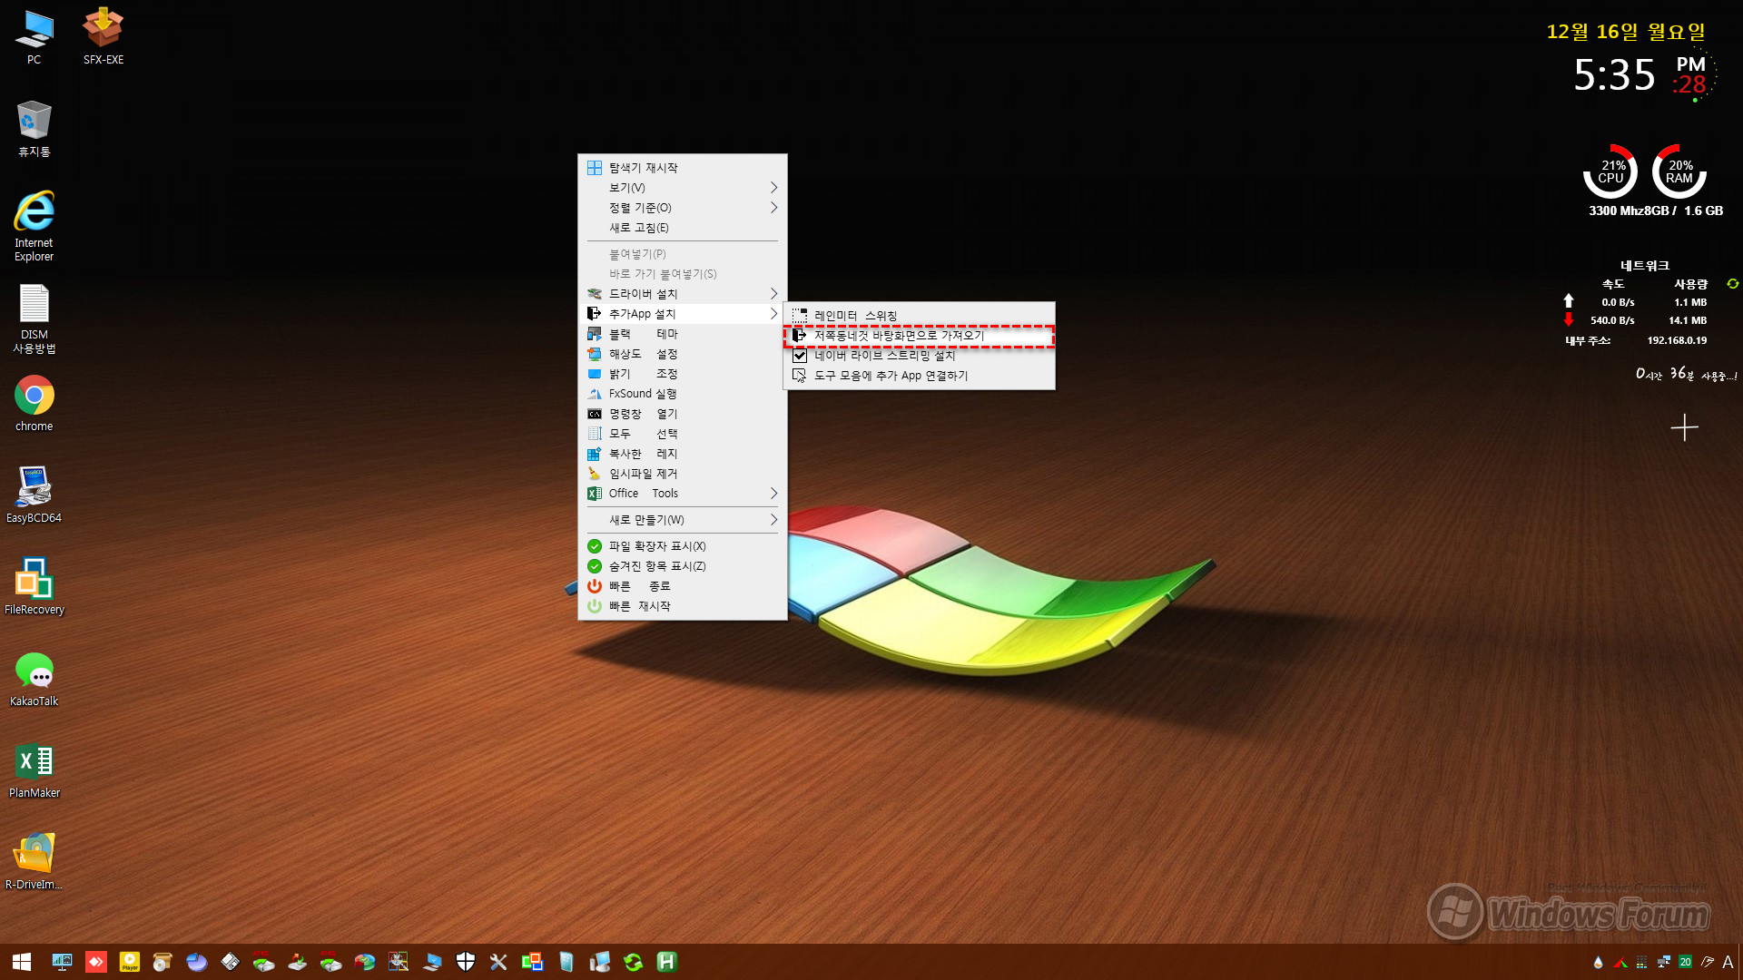Expand the 추가App 설치 submenu
Viewport: 1743px width, 980px height.
pos(682,314)
